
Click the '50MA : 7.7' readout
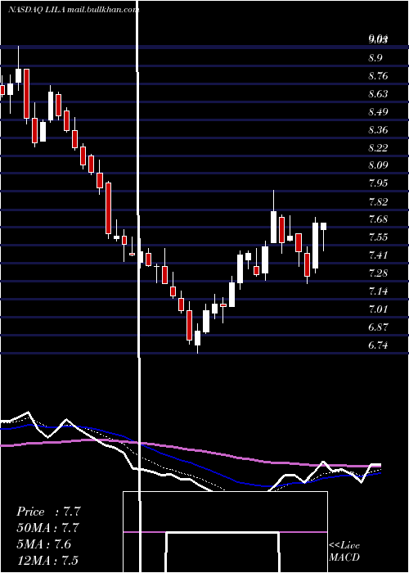(x=48, y=528)
